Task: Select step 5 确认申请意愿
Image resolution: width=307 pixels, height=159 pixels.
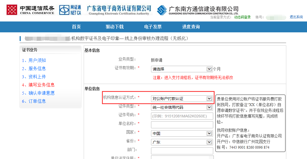Action: (38, 93)
